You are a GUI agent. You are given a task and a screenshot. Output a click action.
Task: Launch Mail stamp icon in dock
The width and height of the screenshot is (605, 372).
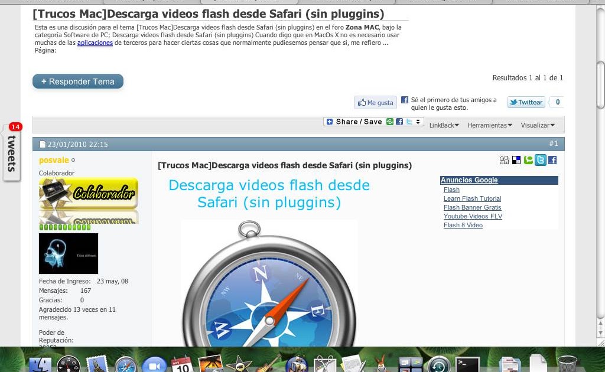96,365
